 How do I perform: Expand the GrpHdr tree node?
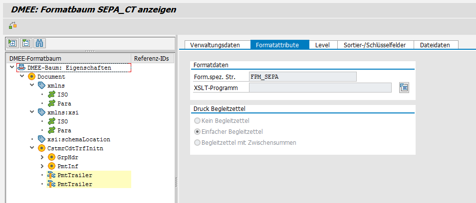(41, 157)
